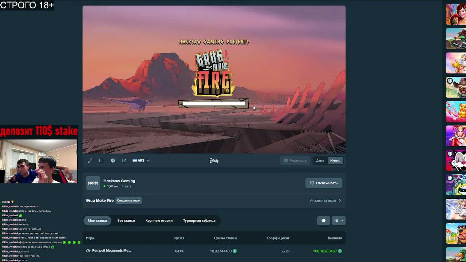The image size is (466, 262).
Task: Select the Мои ставки tab
Action: click(97, 221)
